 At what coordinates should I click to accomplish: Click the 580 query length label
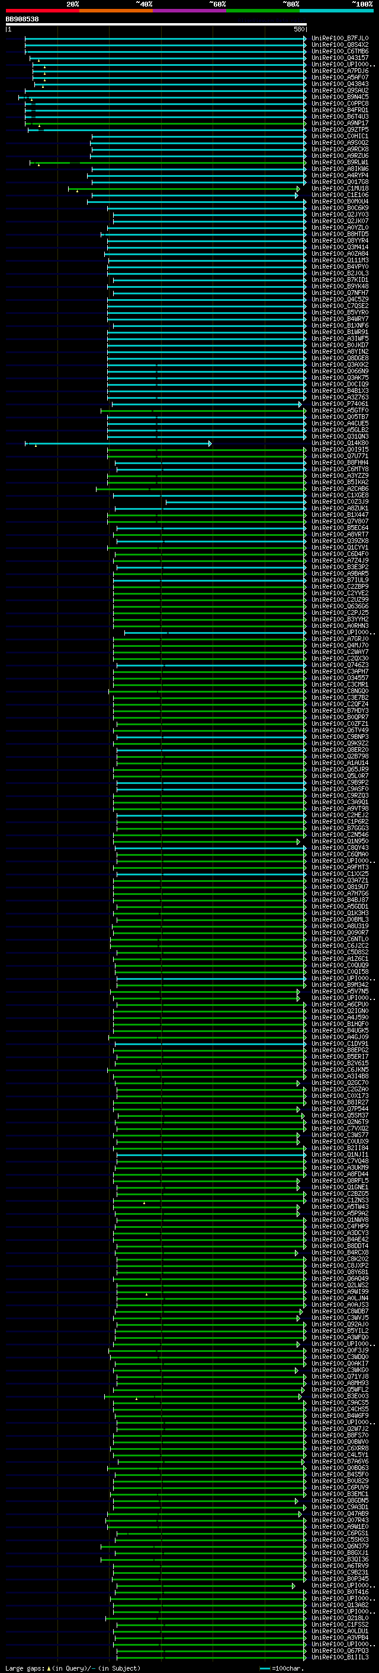coord(298,29)
